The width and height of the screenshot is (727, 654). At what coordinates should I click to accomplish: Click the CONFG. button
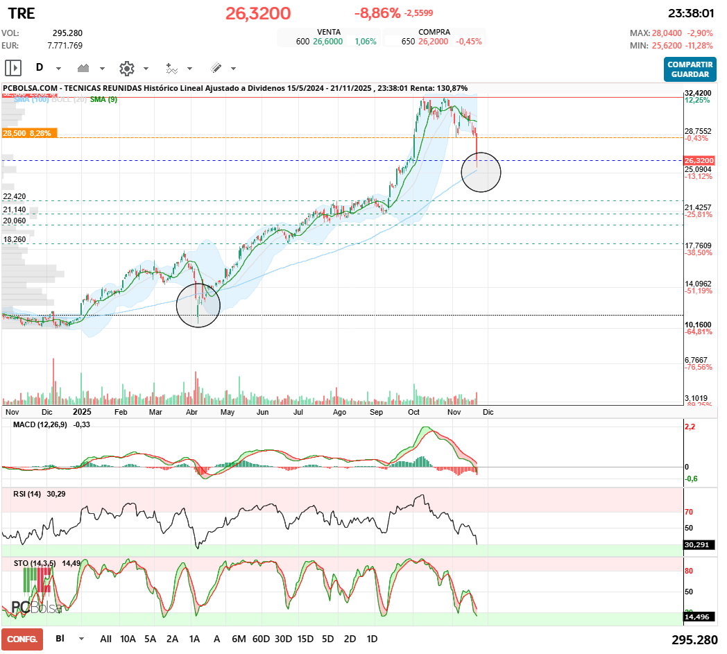[x=22, y=639]
